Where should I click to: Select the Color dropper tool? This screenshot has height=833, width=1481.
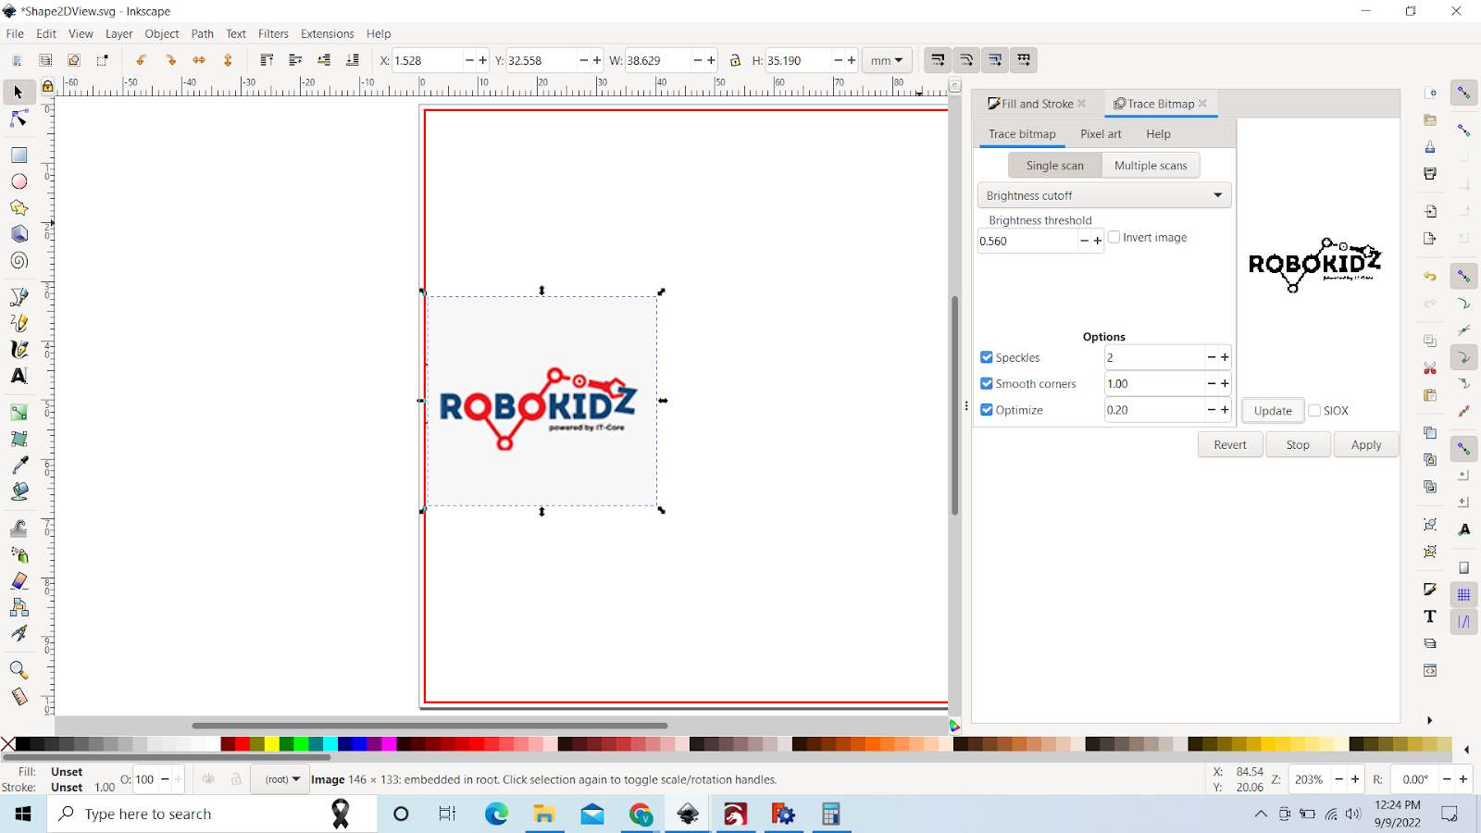pos(19,465)
